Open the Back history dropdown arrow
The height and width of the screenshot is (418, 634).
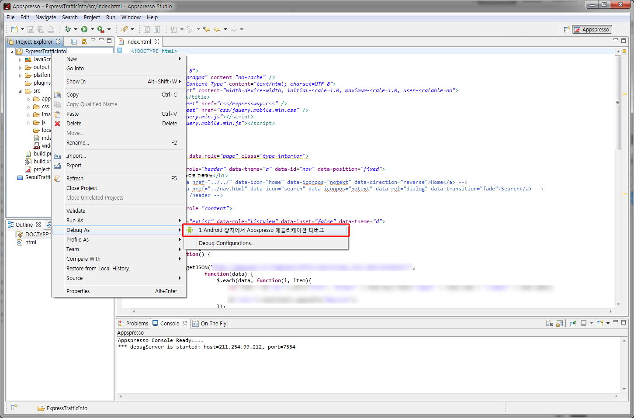tap(225, 29)
